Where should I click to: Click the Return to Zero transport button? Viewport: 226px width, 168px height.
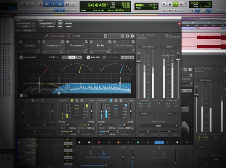164,10
